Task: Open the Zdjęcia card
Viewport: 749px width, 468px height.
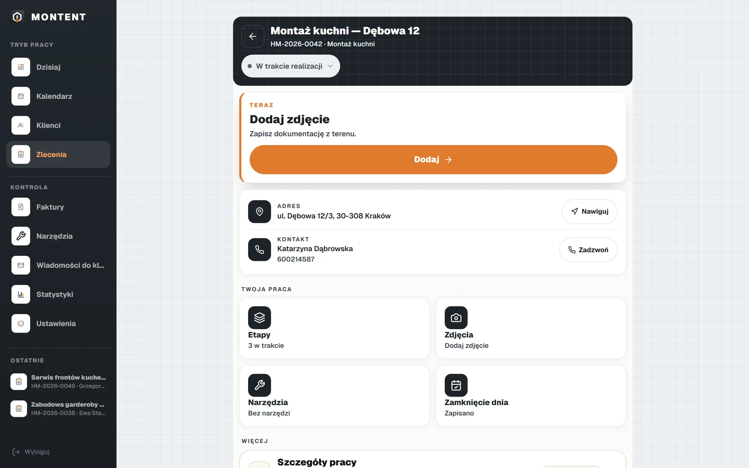Action: click(531, 328)
